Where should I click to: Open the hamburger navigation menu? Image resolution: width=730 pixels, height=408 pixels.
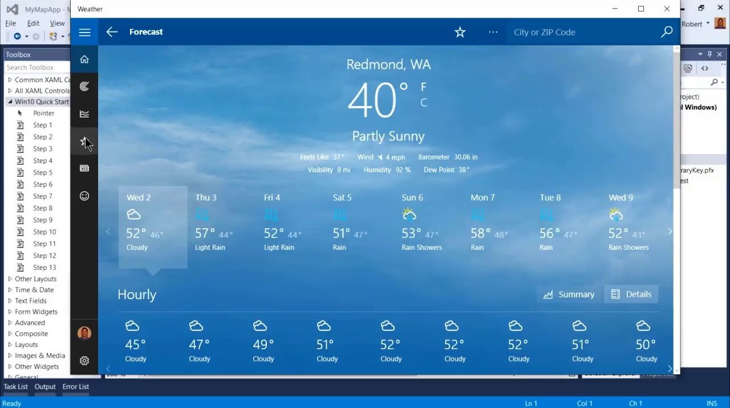coord(84,33)
